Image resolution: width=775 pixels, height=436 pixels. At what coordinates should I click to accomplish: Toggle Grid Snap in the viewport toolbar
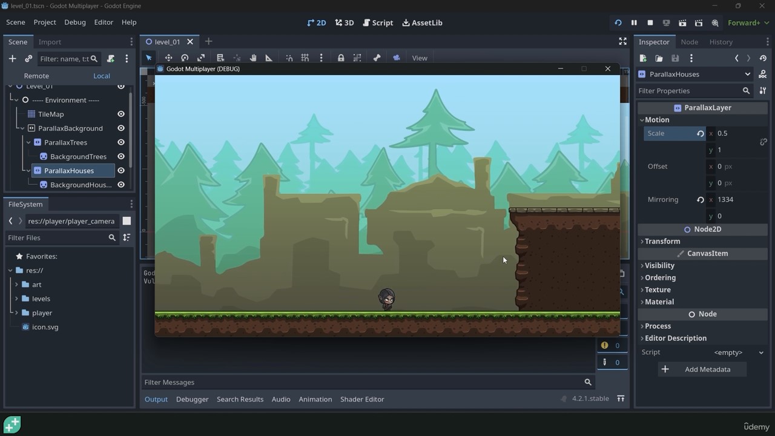click(305, 58)
